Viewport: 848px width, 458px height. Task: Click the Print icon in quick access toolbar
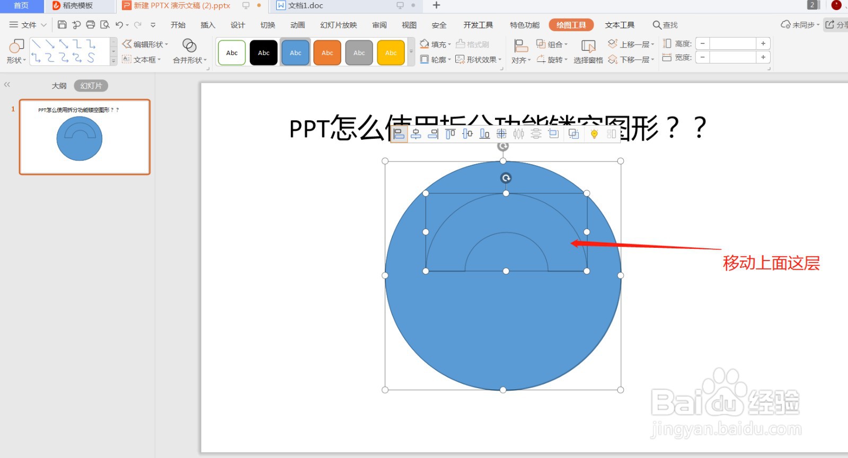(91, 25)
